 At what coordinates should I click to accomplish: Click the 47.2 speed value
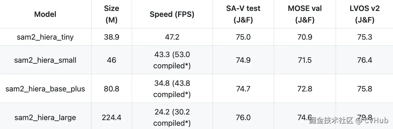tap(172, 37)
